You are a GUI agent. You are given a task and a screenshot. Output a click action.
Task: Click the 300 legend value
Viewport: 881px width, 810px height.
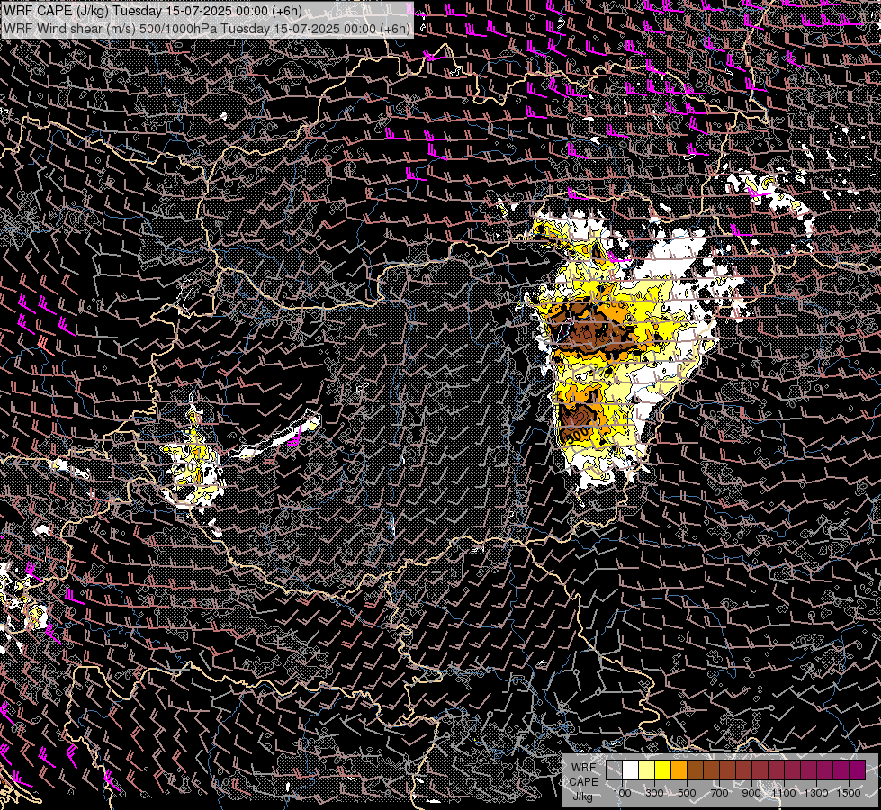[654, 793]
